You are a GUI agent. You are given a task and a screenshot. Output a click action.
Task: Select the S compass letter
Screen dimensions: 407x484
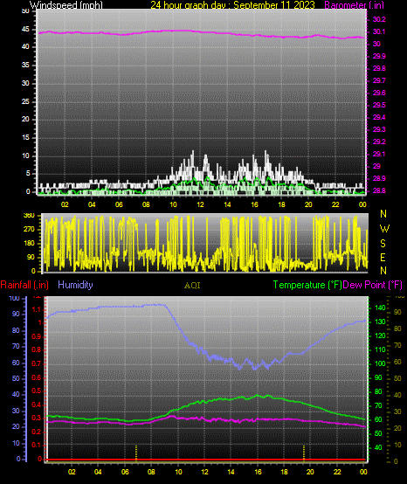click(383, 244)
